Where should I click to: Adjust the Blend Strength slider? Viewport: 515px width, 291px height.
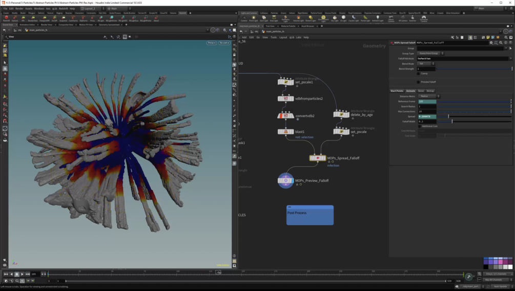pyautogui.click(x=475, y=69)
